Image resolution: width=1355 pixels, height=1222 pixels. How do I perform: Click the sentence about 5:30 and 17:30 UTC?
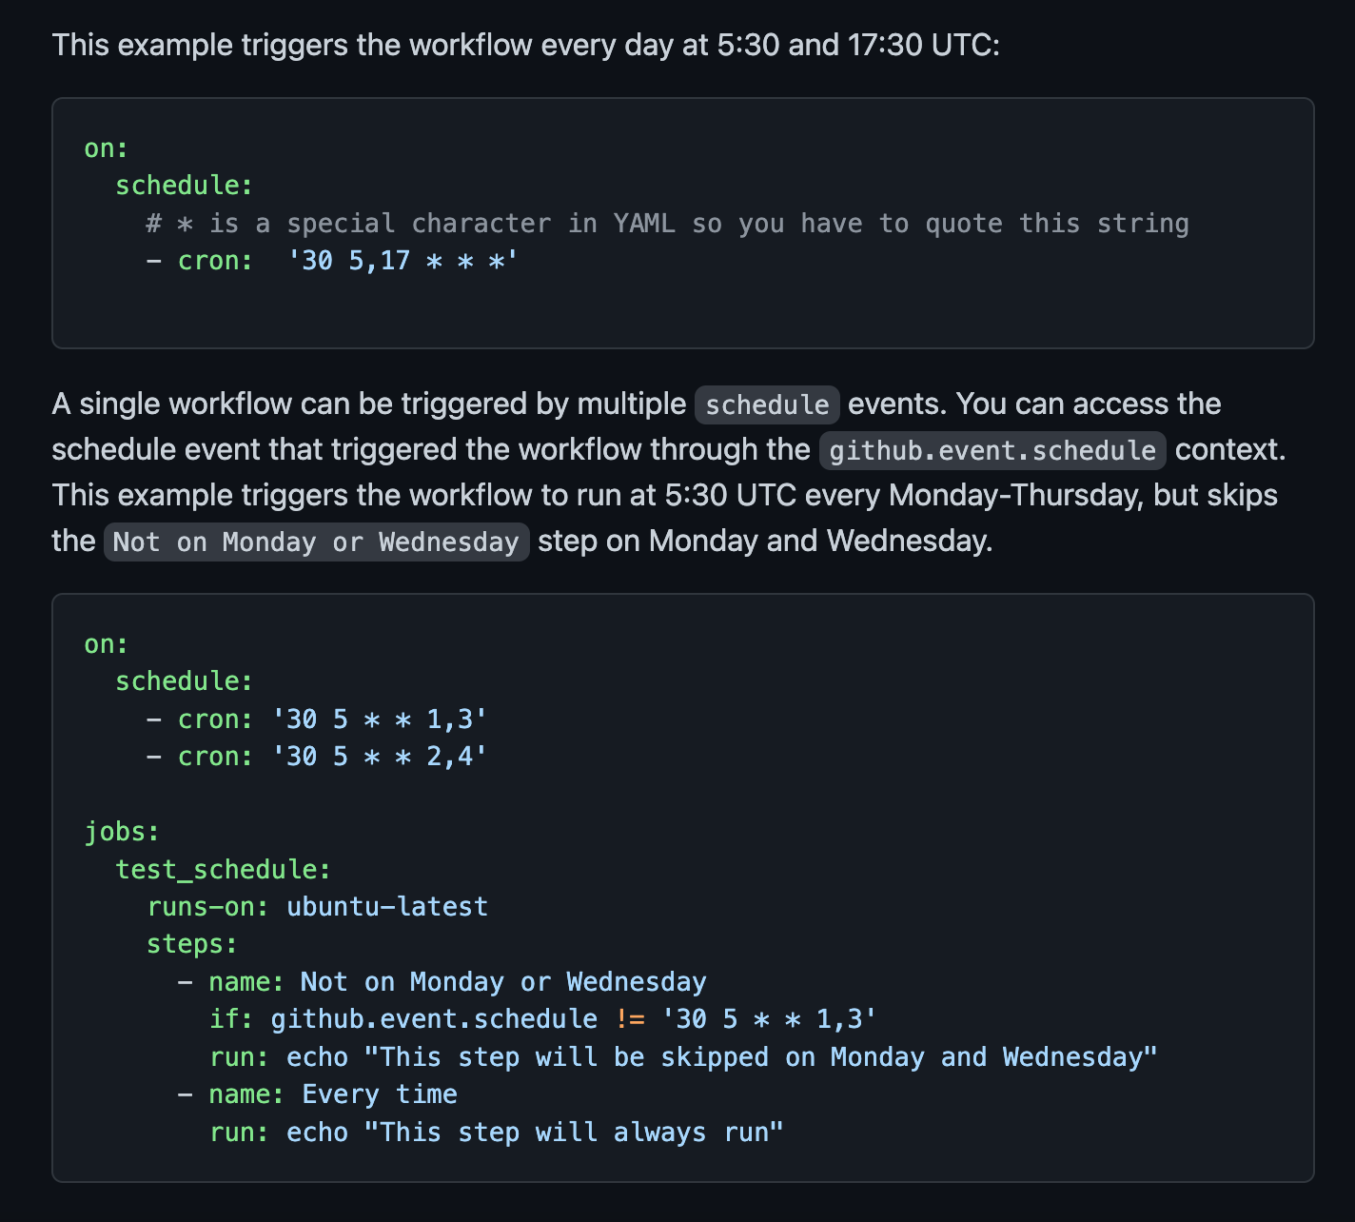click(526, 45)
